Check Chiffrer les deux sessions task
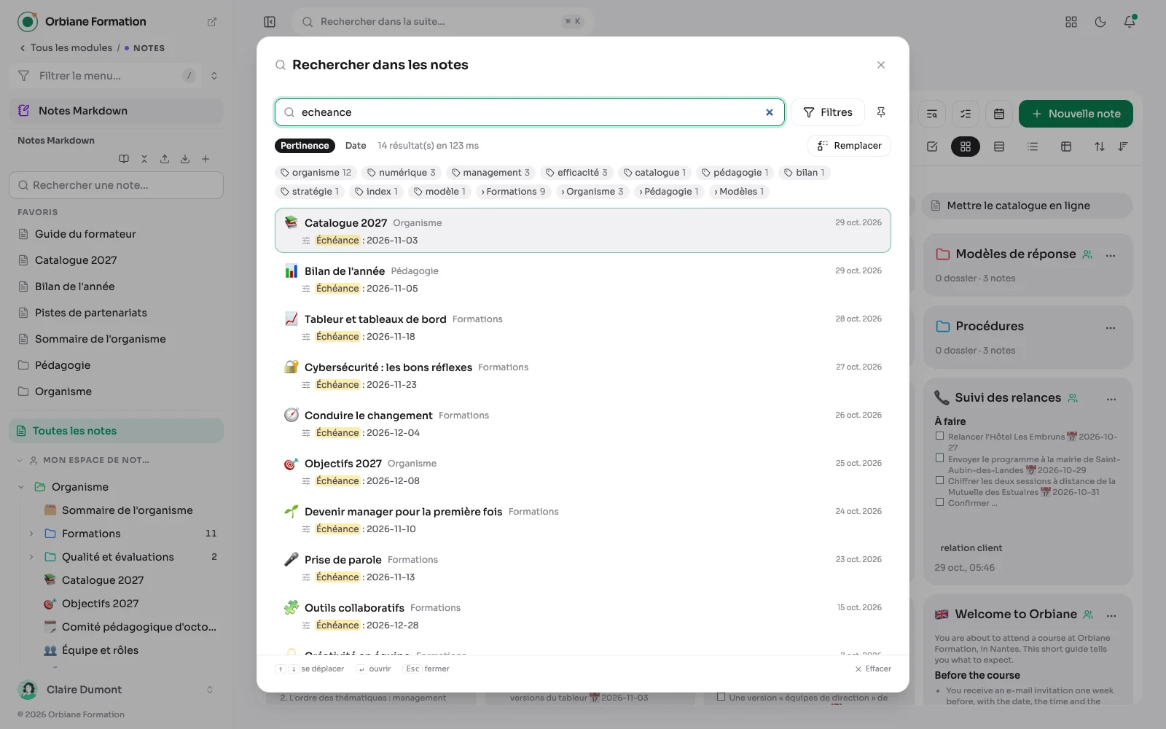The height and width of the screenshot is (729, 1166). tap(940, 480)
